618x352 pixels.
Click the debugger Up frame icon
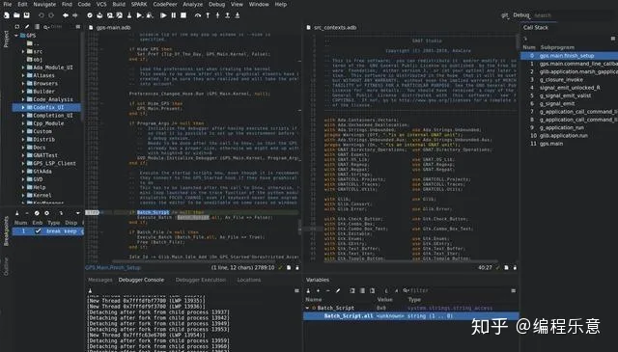(228, 15)
